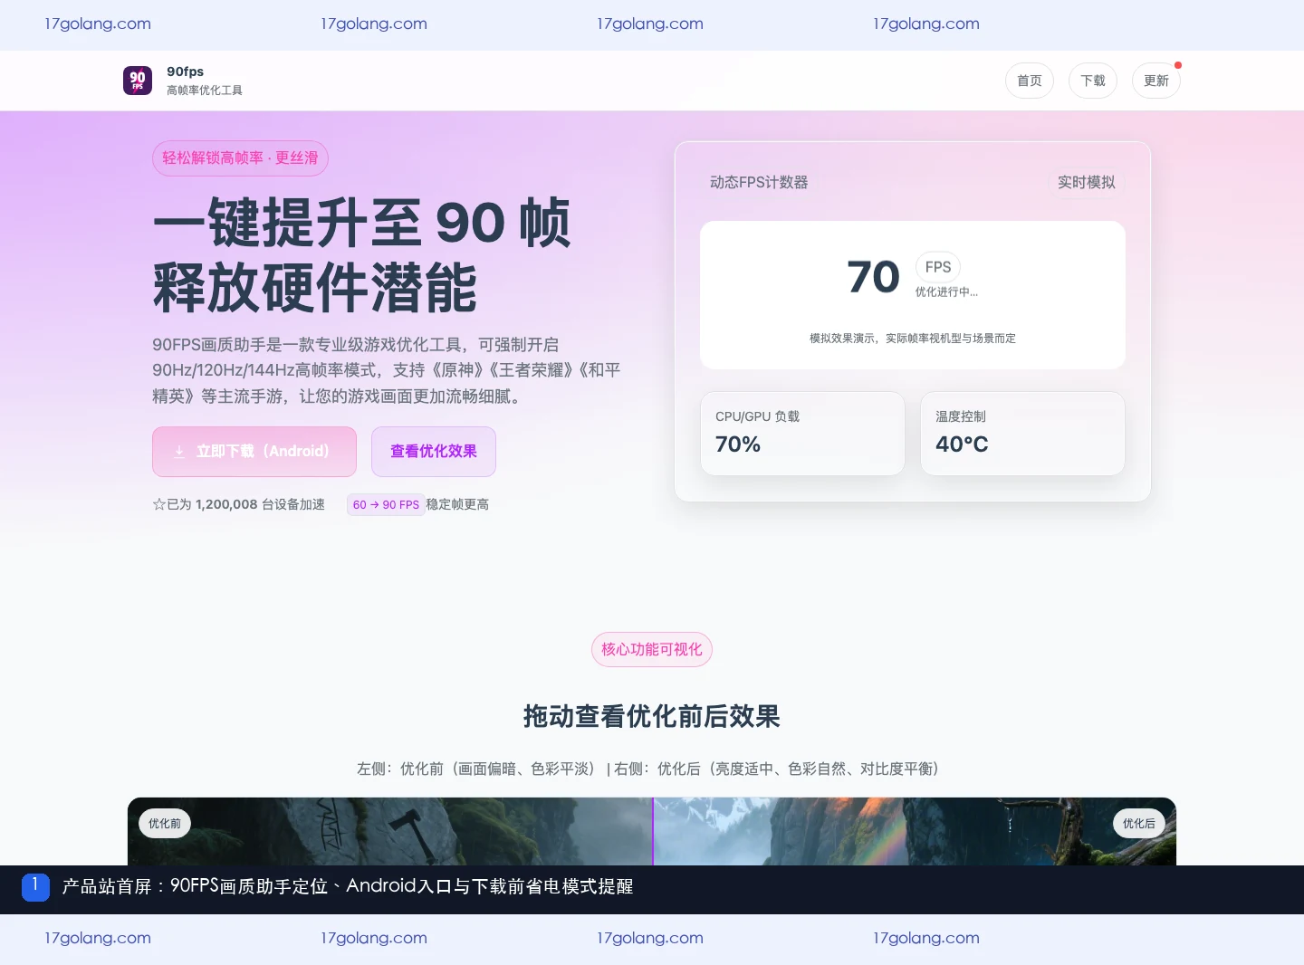This screenshot has height=965, width=1304.
Task: Click the 优化进行中... status text
Action: click(946, 291)
